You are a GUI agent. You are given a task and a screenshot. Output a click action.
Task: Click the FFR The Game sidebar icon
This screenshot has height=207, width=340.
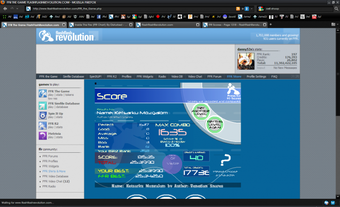click(x=43, y=94)
